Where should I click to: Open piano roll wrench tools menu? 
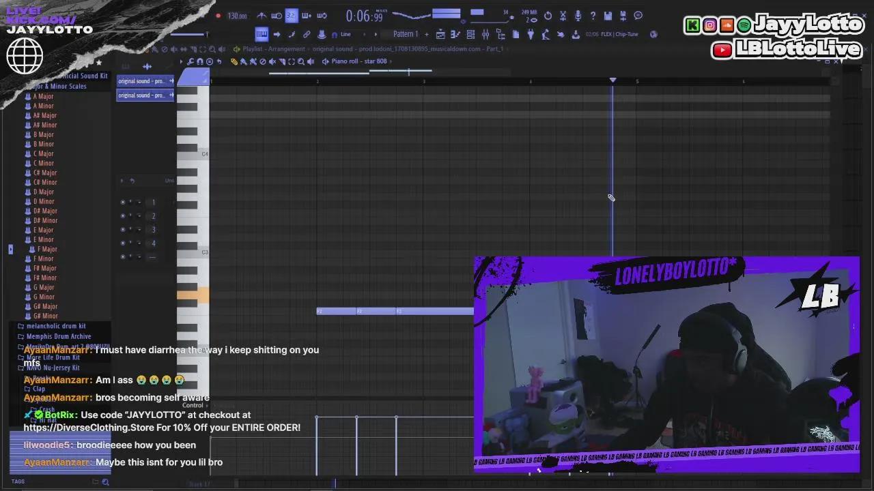click(x=191, y=61)
